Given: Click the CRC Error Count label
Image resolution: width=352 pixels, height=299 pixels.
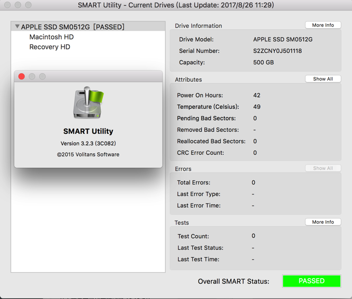Looking at the screenshot, I should (201, 153).
